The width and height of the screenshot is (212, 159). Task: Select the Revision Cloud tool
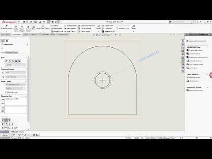(x=122, y=28)
